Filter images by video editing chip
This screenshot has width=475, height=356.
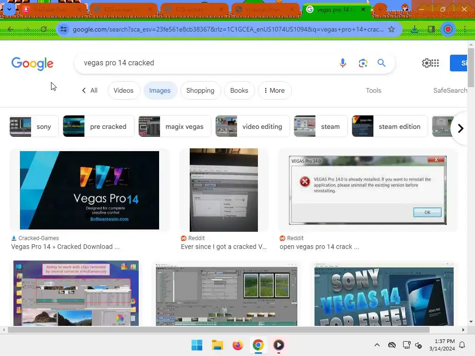pos(252,126)
